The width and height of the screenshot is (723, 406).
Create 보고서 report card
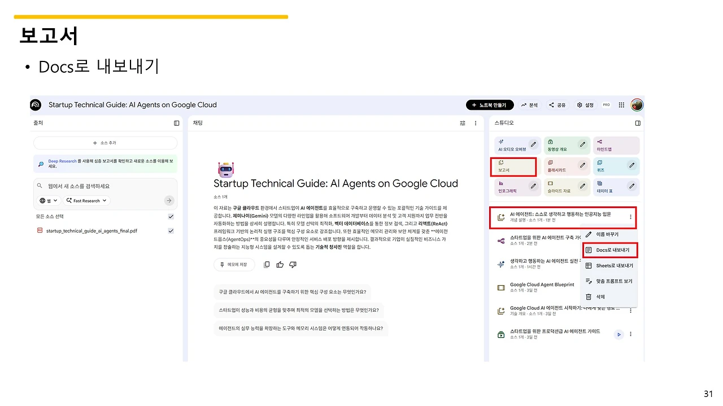[x=514, y=166]
